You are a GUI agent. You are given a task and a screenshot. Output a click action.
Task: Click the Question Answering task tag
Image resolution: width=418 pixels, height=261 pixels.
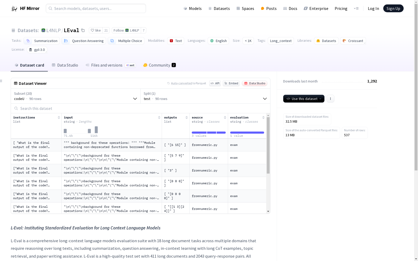(x=84, y=41)
